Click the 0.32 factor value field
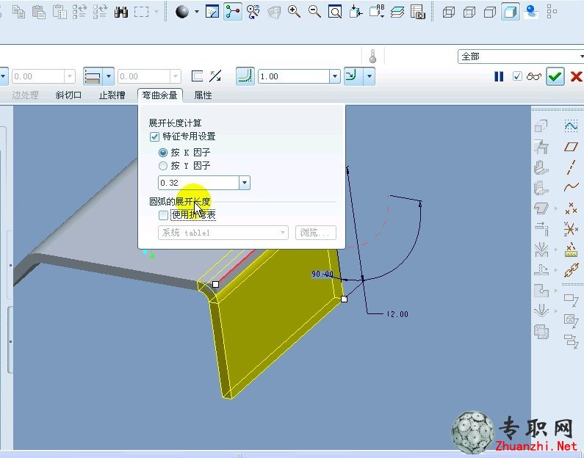 [199, 183]
